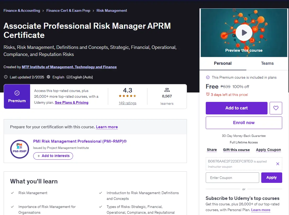Click the globe language icon
The width and height of the screenshot is (289, 215).
click(48, 77)
